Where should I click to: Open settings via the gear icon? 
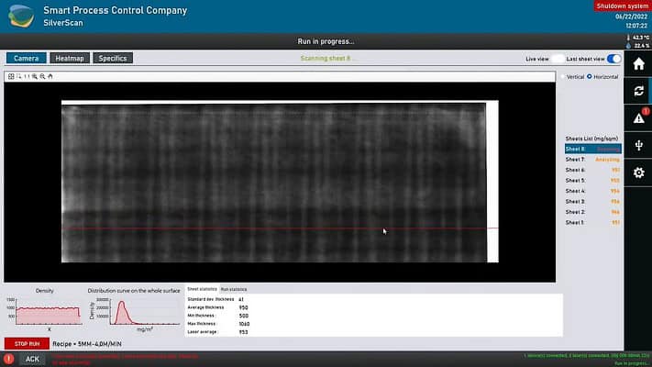point(638,172)
